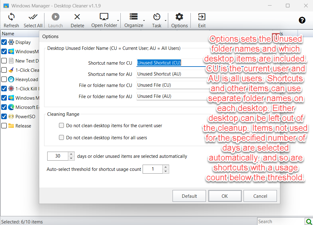Uncheck the Display item checkbox
Image resolution: width=313 pixels, height=225 pixels.
point(4,42)
